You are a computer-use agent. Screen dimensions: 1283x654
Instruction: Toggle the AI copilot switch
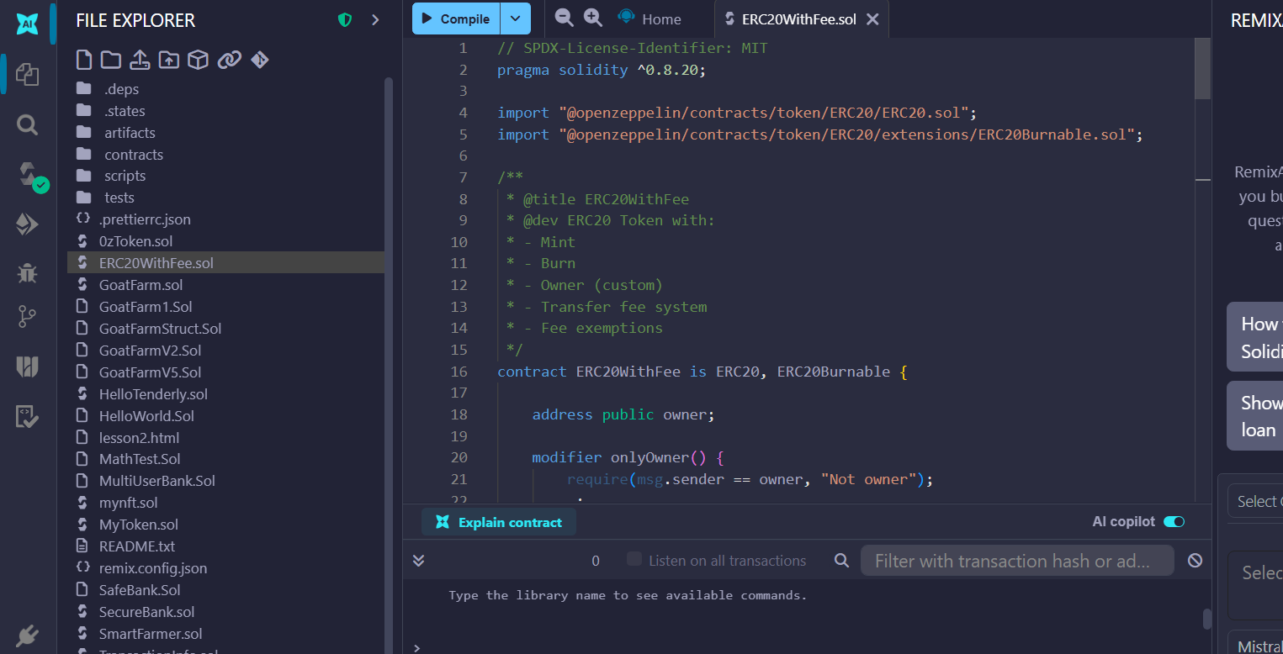1174,522
